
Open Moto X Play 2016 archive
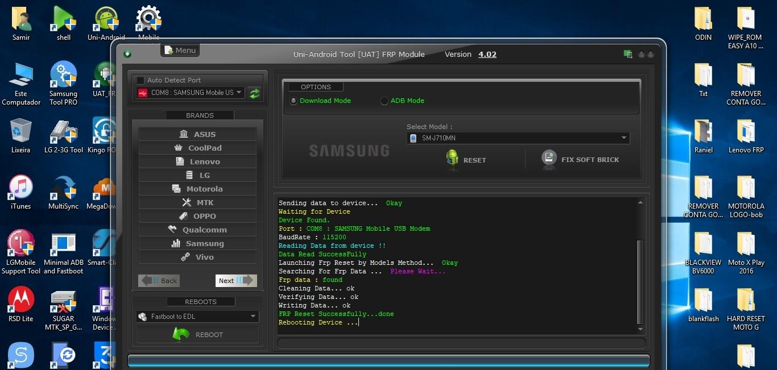[746, 253]
